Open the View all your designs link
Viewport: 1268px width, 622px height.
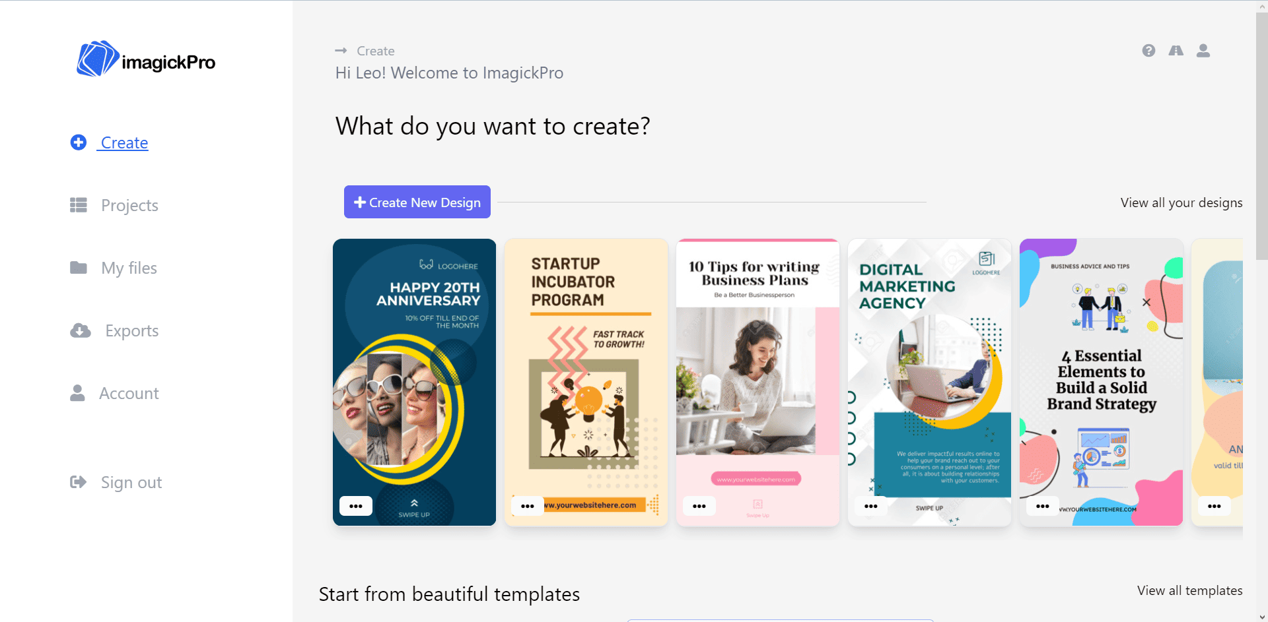click(x=1181, y=202)
